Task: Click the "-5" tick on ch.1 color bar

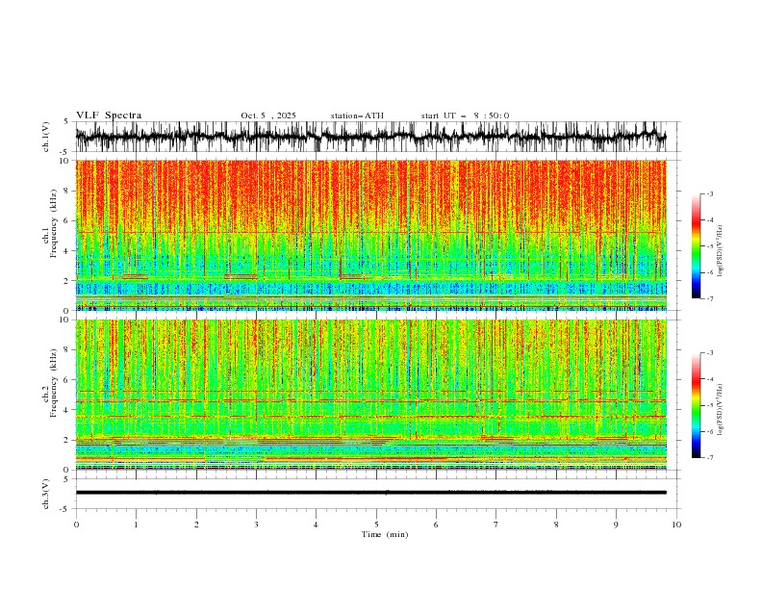Action: [x=709, y=246]
